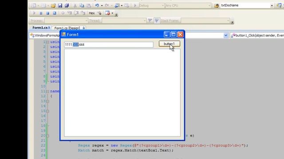Collapse the code block on line 15
Image resolution: width=284 pixels, height=159 pixels.
pyautogui.click(x=47, y=111)
